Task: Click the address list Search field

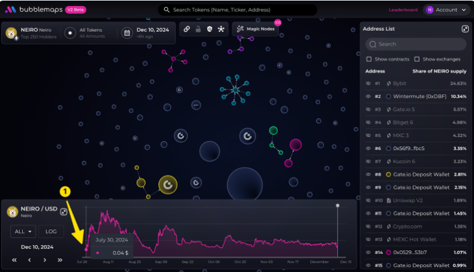Action: click(416, 44)
